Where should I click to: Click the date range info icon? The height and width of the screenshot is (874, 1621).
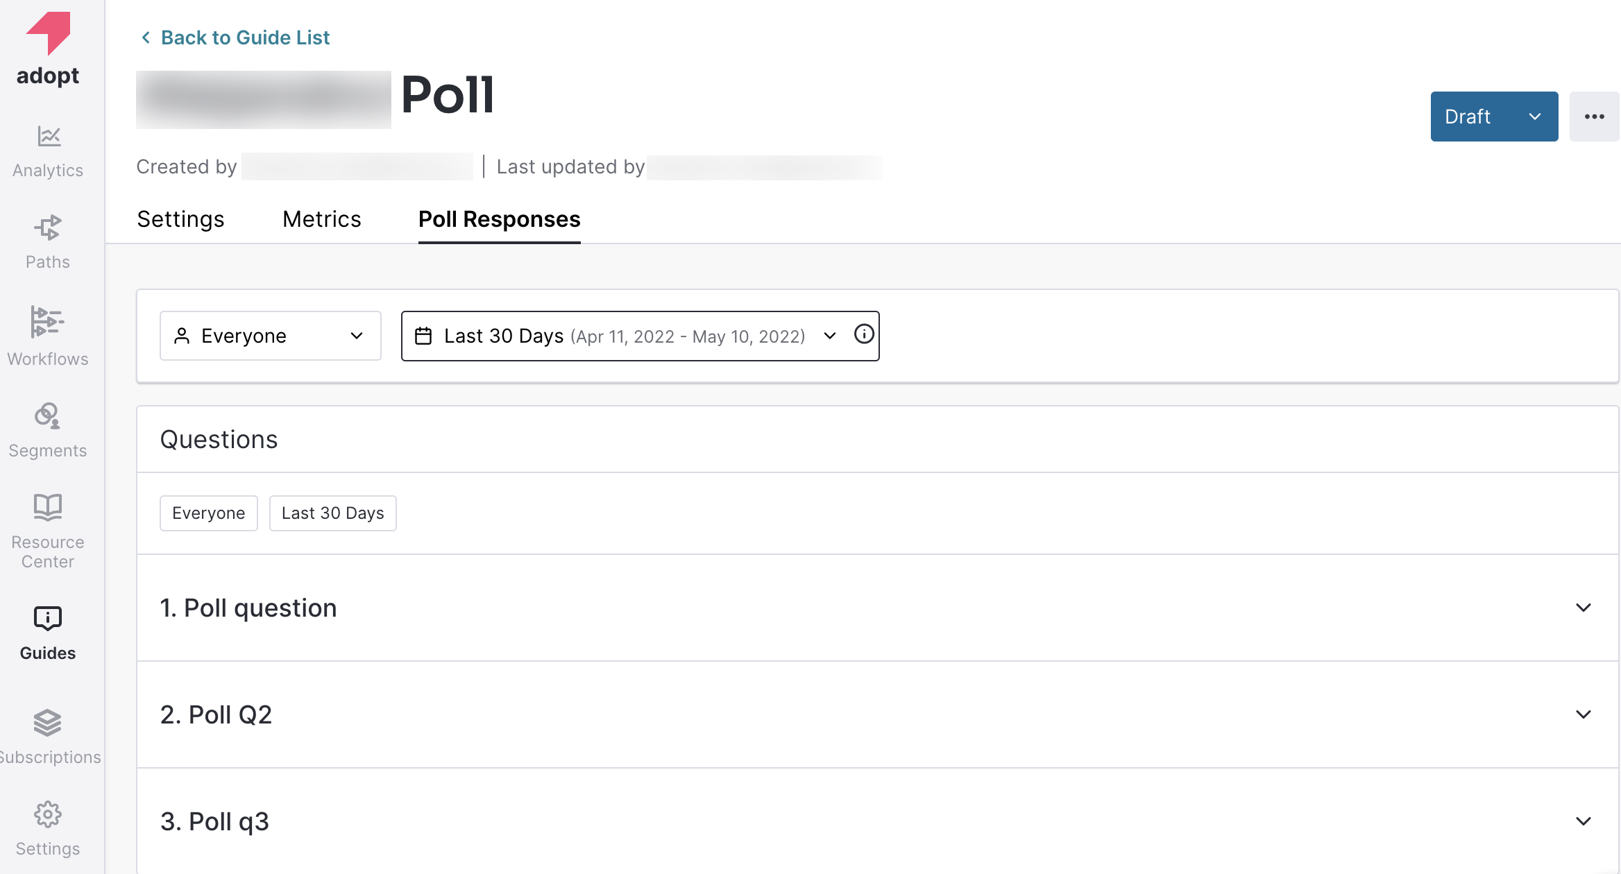864,334
